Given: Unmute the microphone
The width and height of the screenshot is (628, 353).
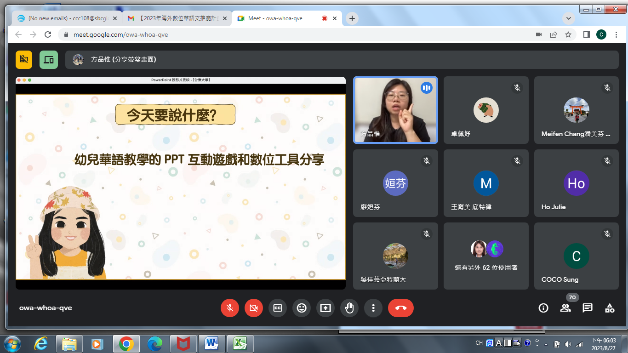Looking at the screenshot, I should coord(230,308).
